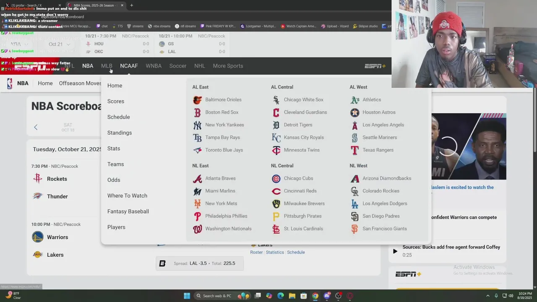
Task: Click the Chicago White Sox logo
Action: pos(276,100)
